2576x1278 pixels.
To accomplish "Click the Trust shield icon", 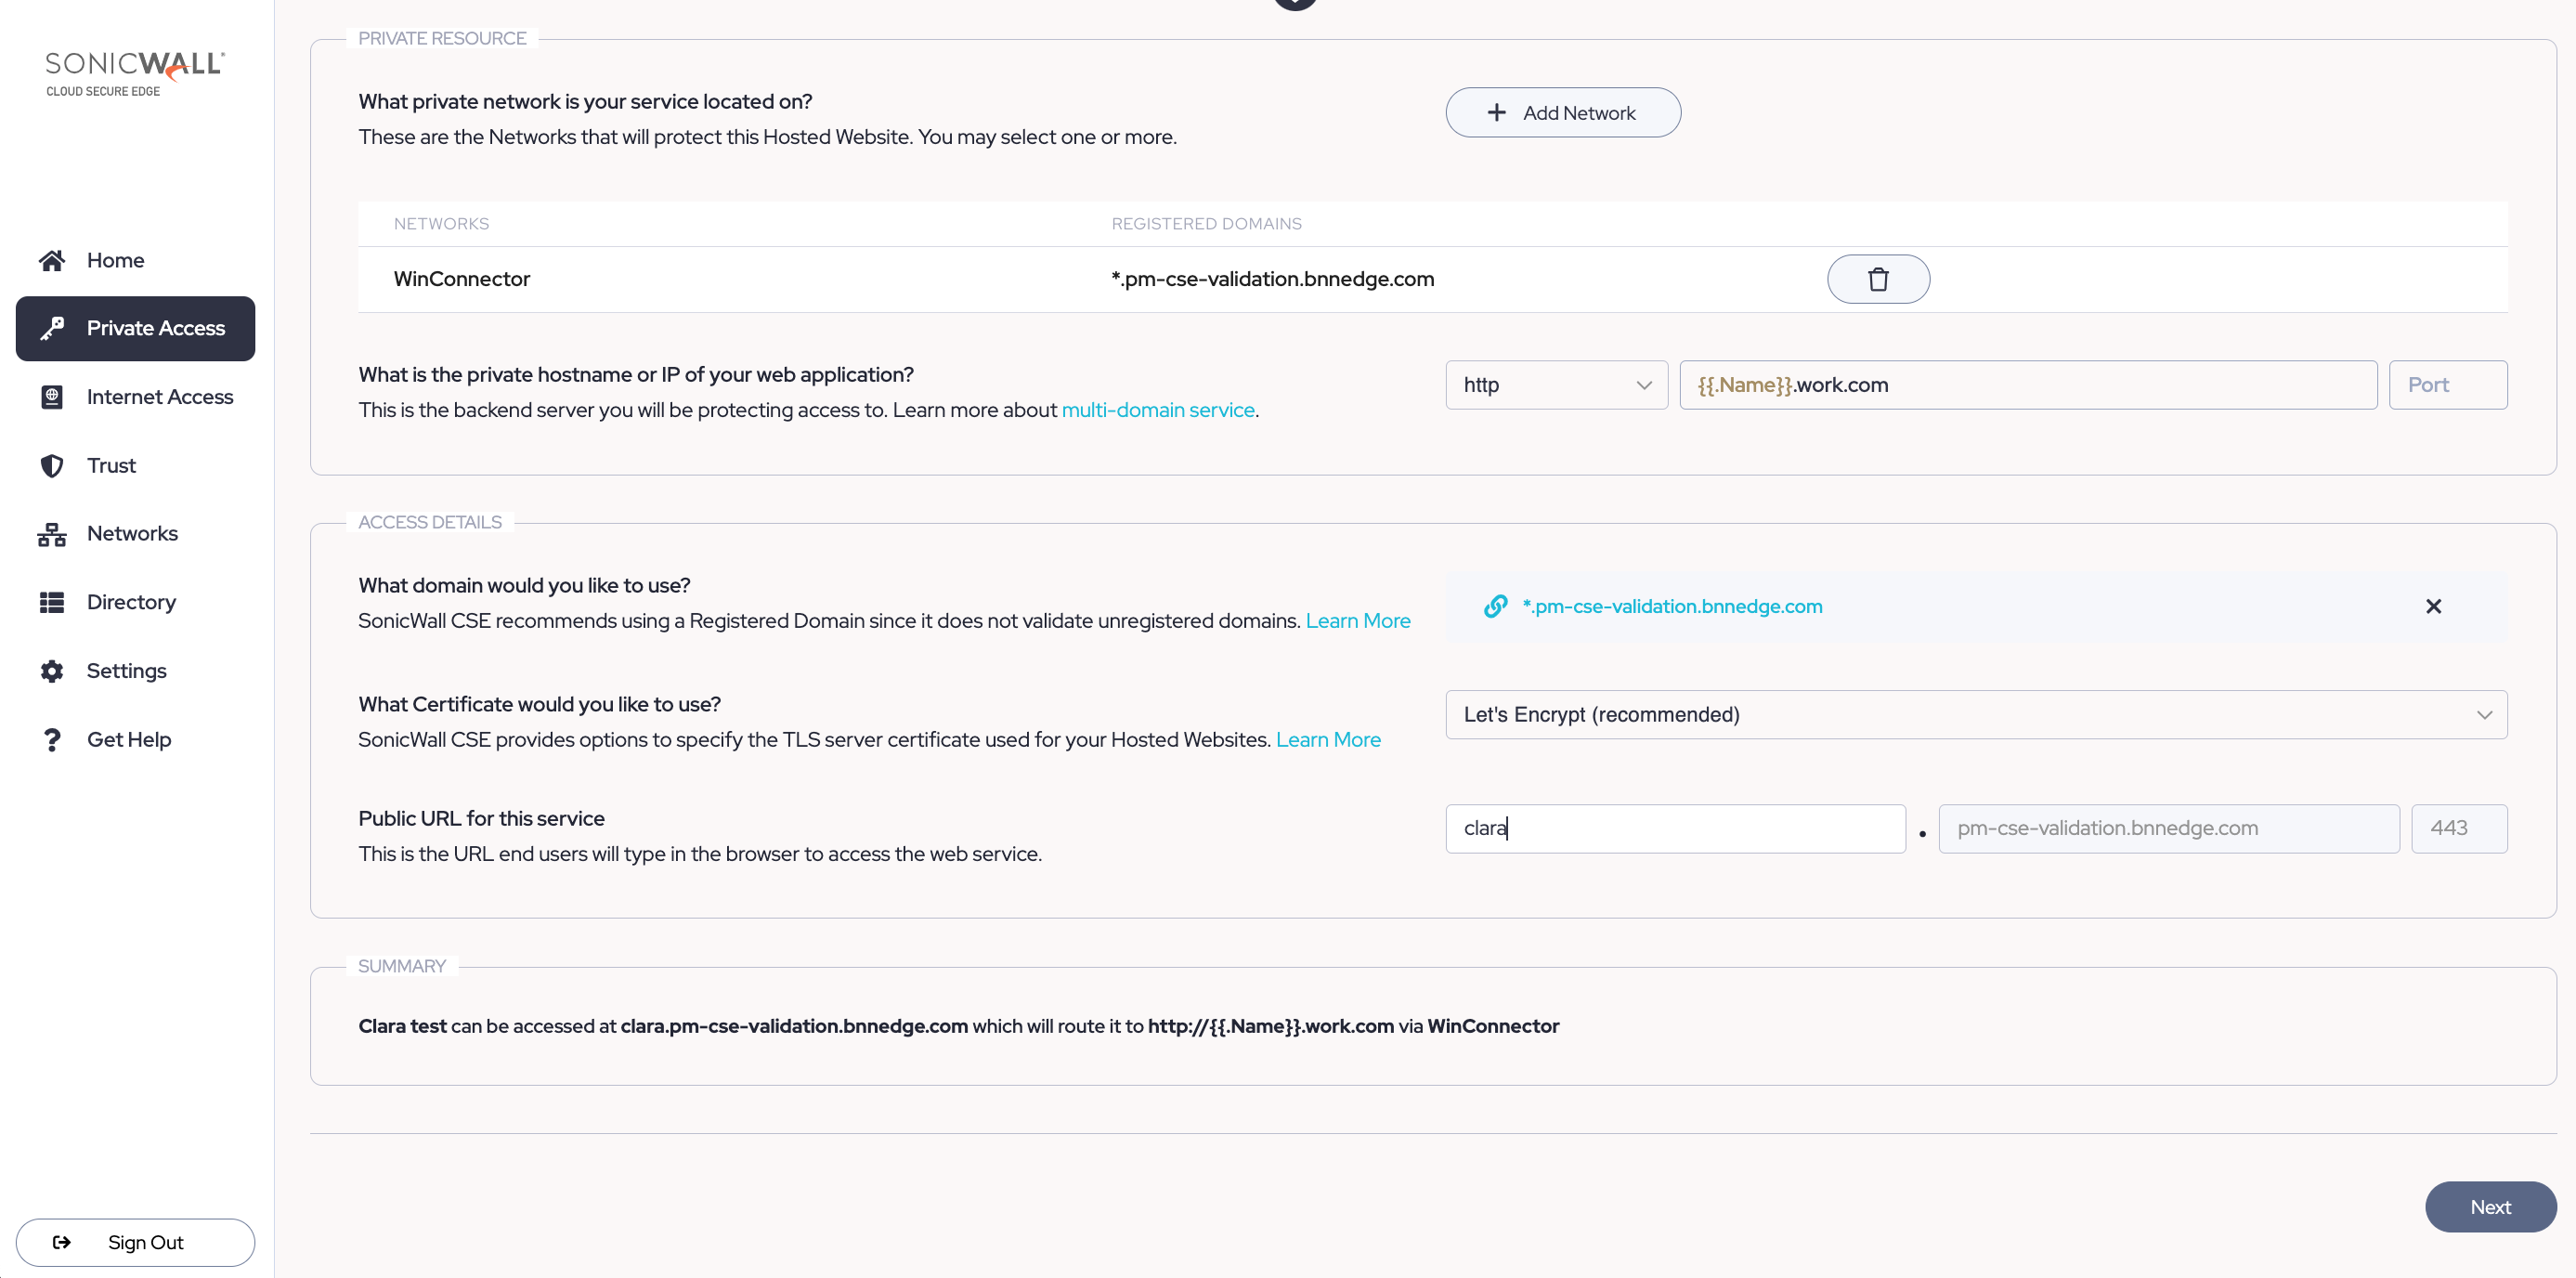I will coord(52,465).
